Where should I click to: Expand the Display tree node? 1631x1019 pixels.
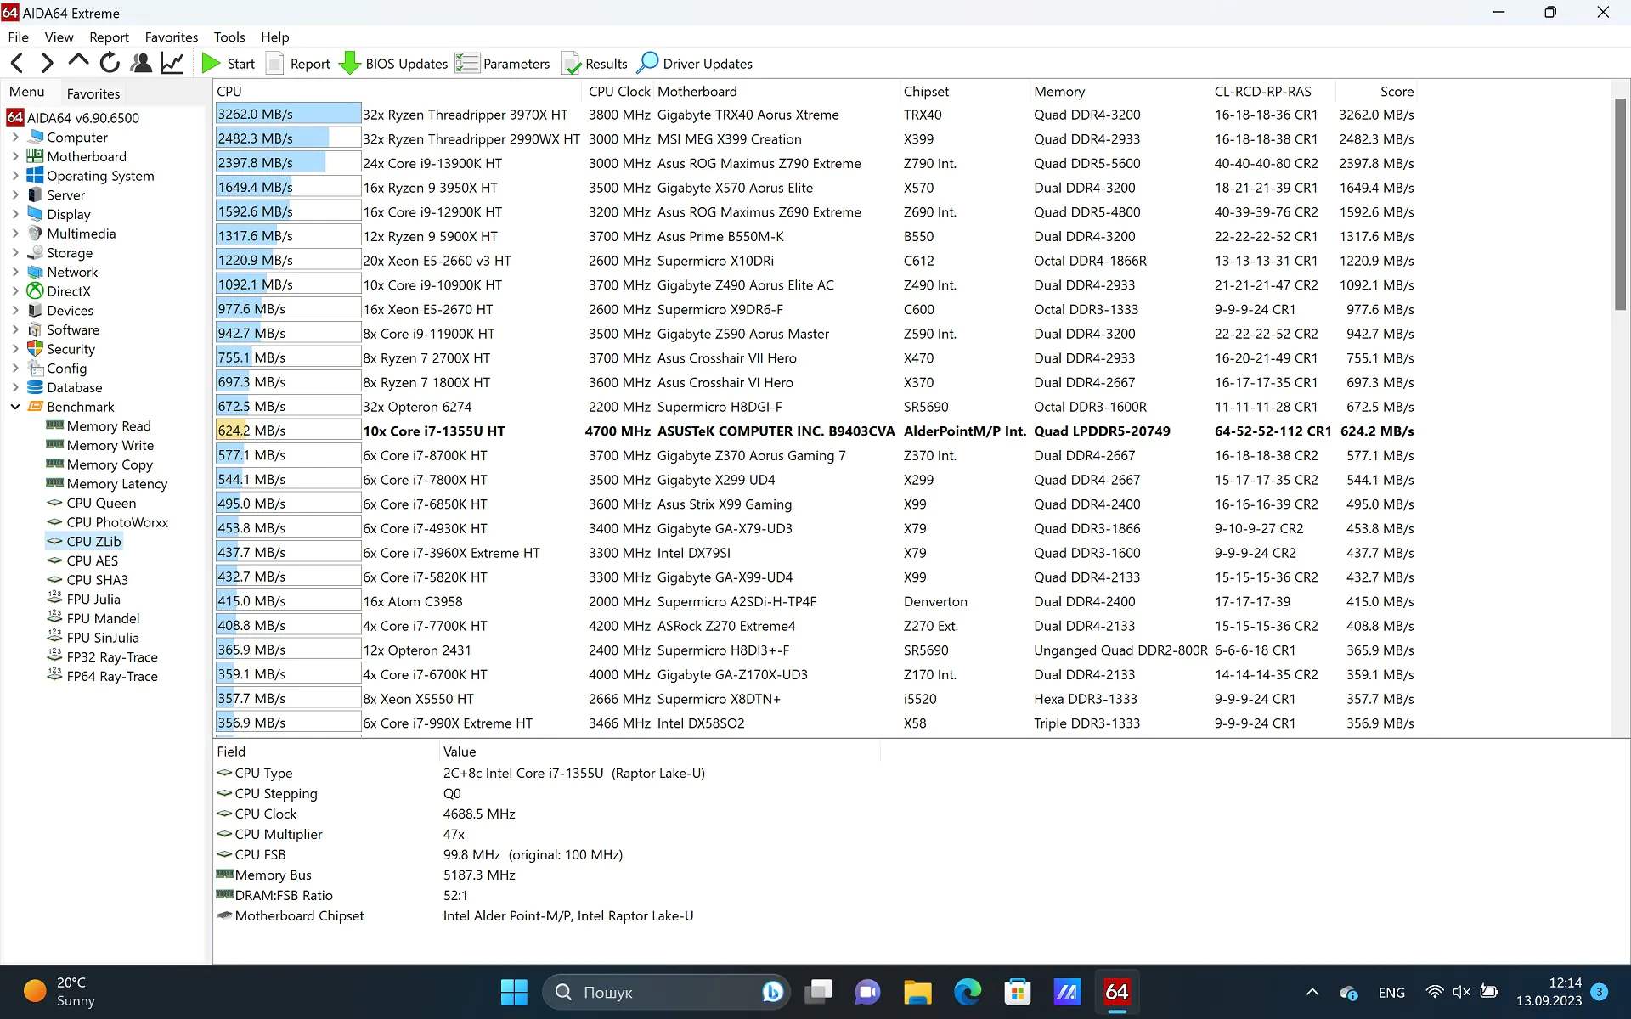[15, 214]
